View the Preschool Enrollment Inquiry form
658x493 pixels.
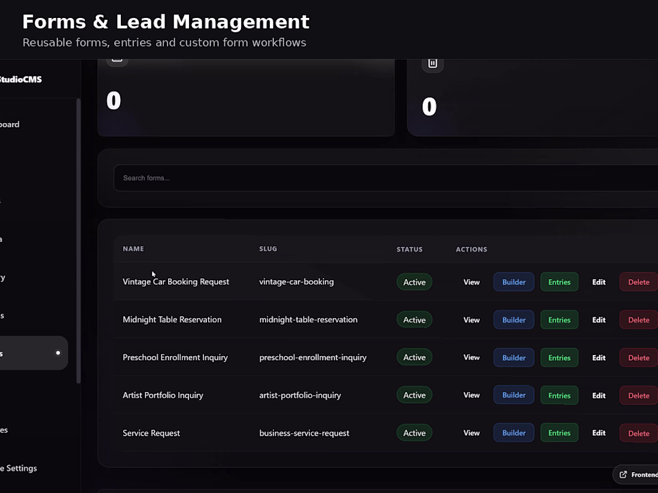471,357
